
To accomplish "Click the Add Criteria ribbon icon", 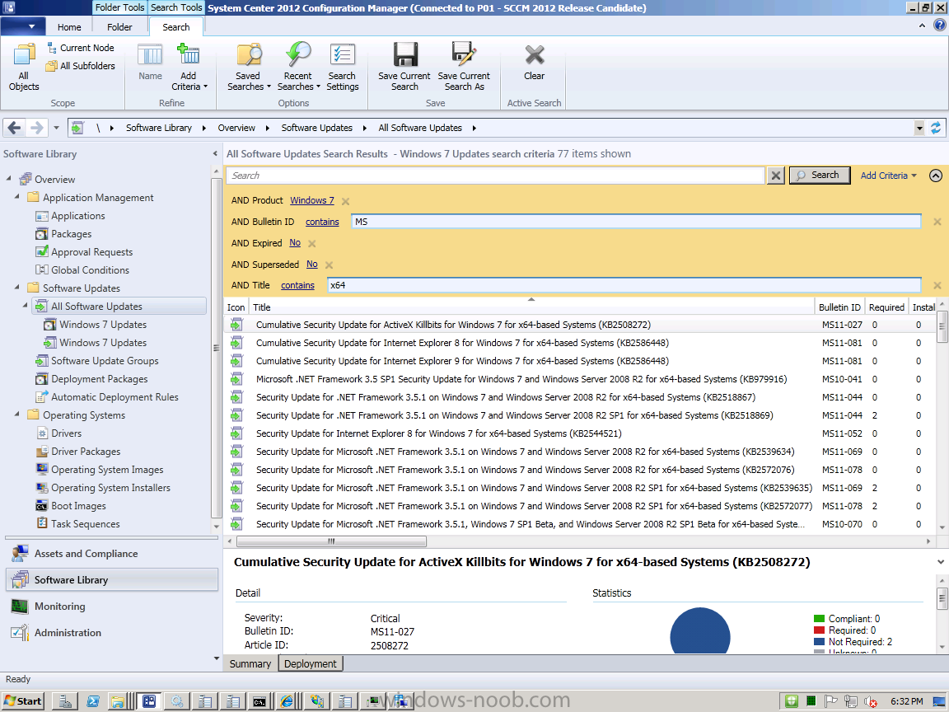I will point(188,67).
